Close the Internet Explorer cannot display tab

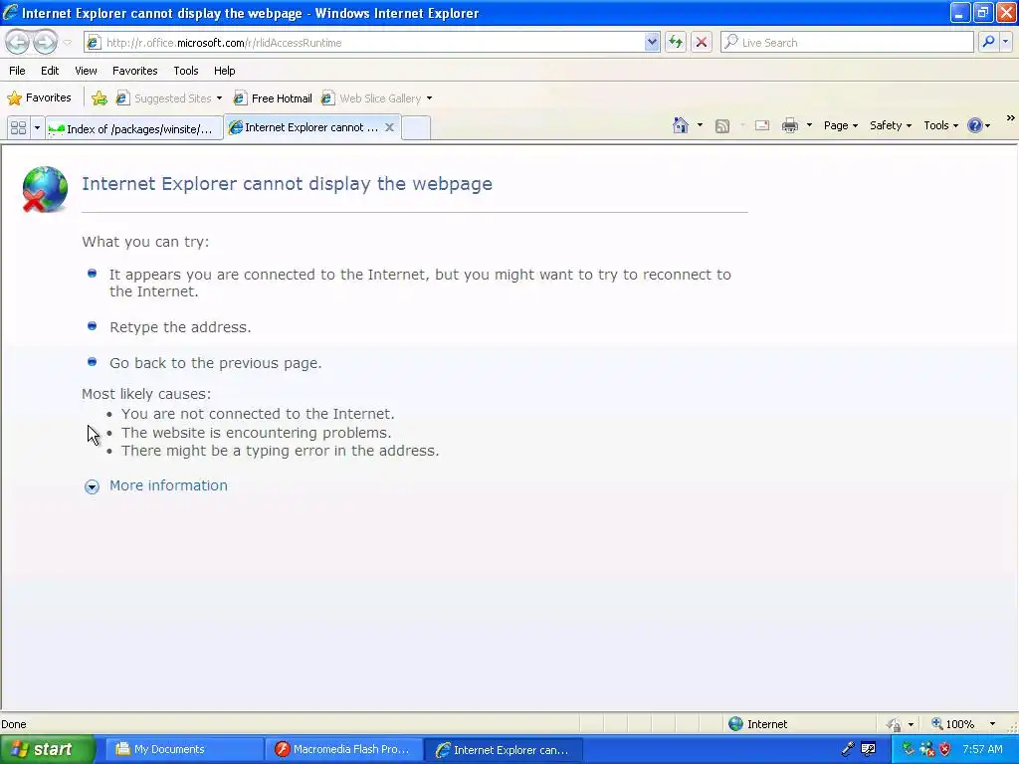coord(389,127)
